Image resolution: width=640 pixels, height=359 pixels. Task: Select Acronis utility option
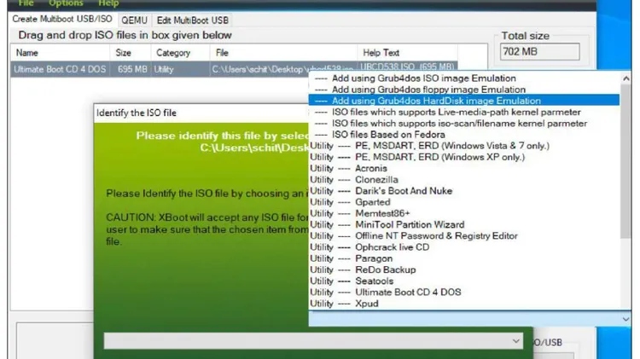463,169
